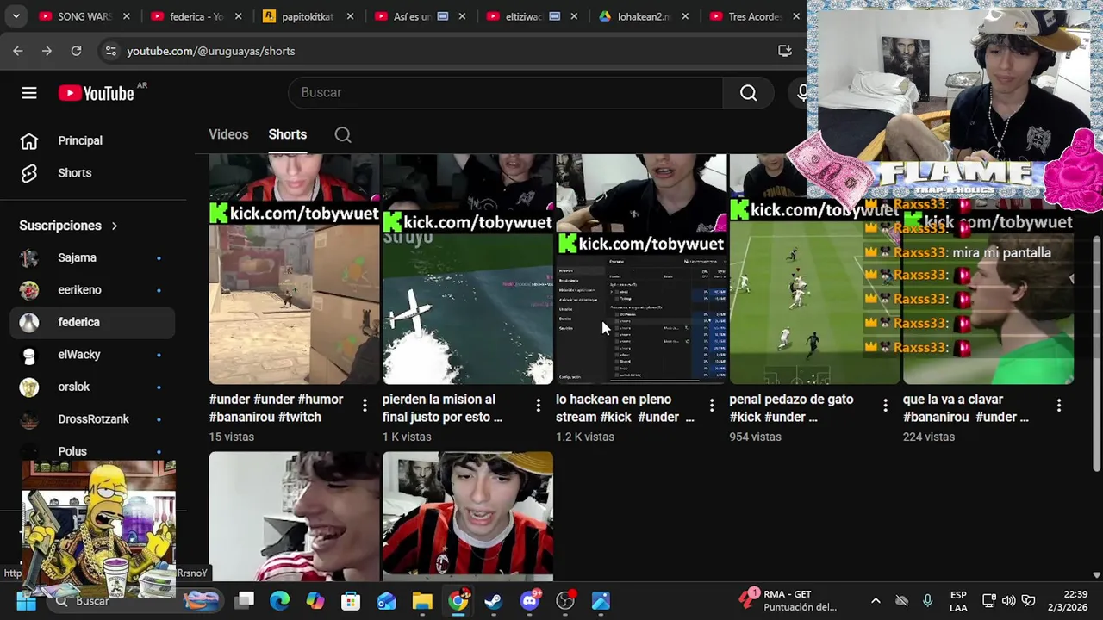This screenshot has width=1103, height=620.
Task: Open options menu for 'penal pedazo de gato' short
Action: [x=885, y=405]
